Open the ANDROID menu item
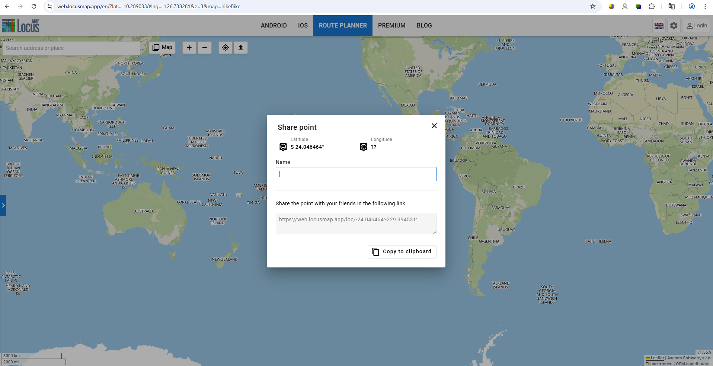Image resolution: width=713 pixels, height=366 pixels. [x=274, y=26]
